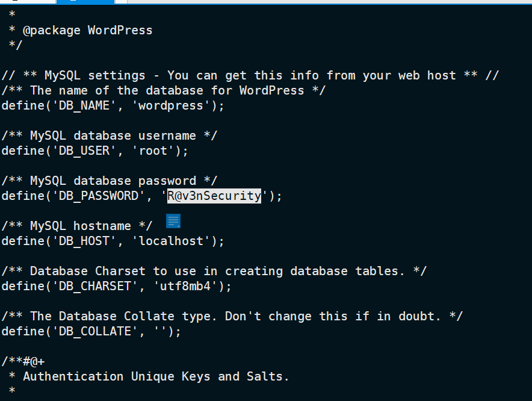Click the blue note icon near hostname comment
The image size is (532, 401).
pyautogui.click(x=173, y=221)
